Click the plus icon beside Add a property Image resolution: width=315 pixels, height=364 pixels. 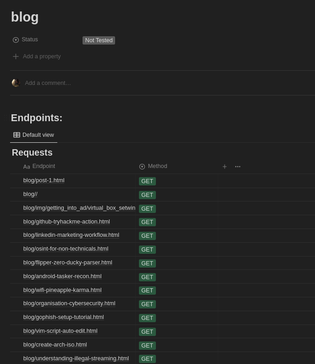tap(16, 56)
